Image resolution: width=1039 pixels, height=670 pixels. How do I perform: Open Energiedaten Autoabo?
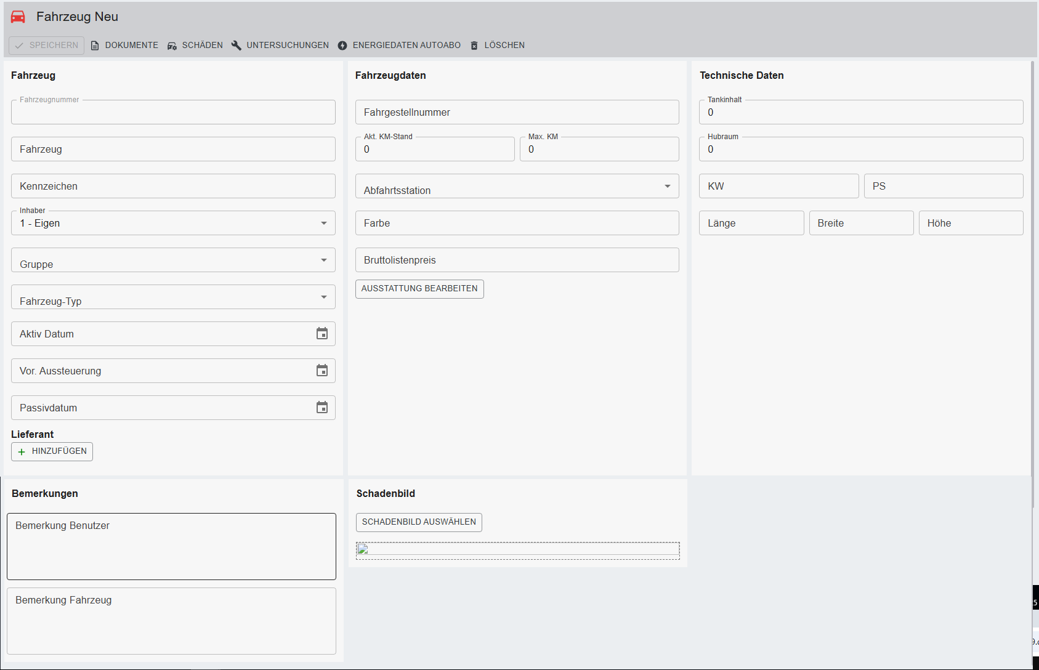399,45
